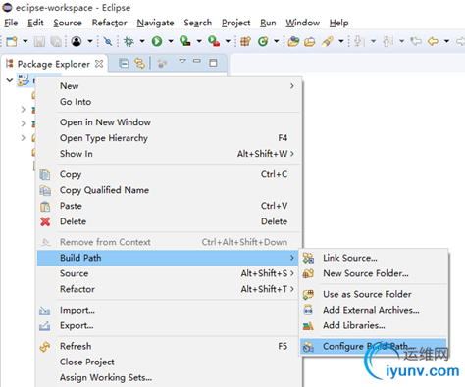The image size is (465, 387).
Task: Open the File menu
Action: coord(11,23)
